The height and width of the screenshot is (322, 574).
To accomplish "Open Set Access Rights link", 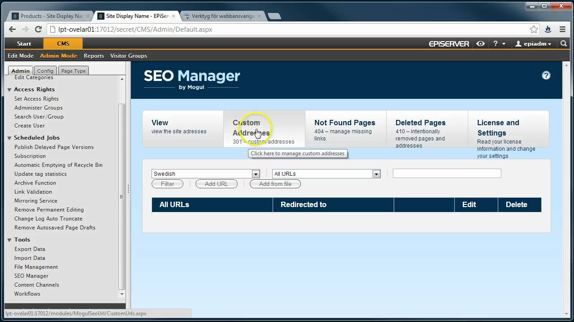I will 36,99.
